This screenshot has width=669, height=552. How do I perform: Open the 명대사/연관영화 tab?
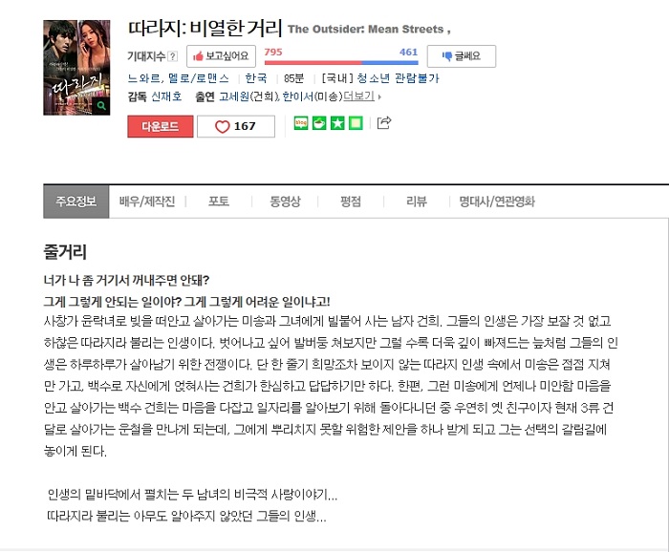[497, 202]
